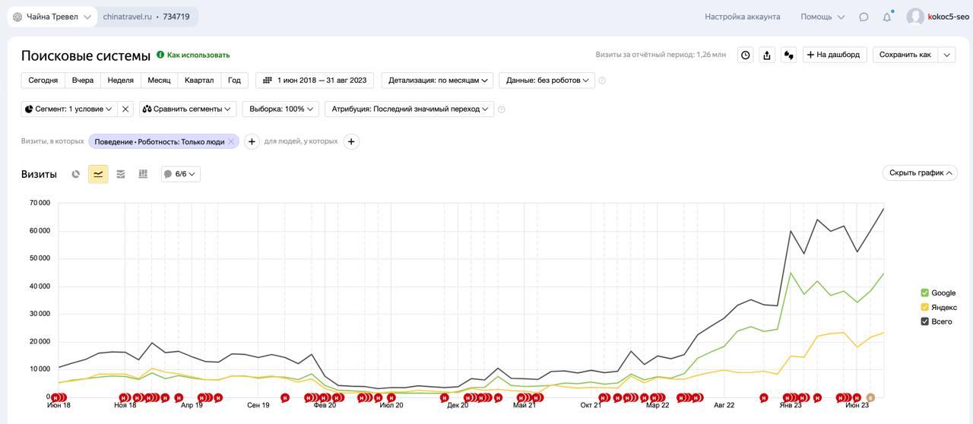
Task: Add a condition to visits filter
Action: point(252,141)
